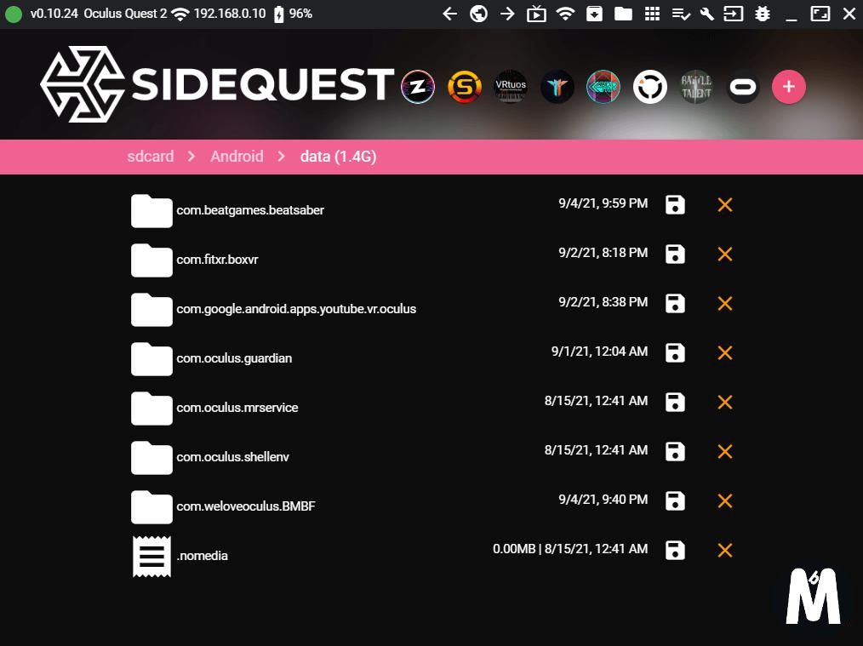Image resolution: width=863 pixels, height=646 pixels.
Task: Open the Z logo app shortcut
Action: coord(418,87)
